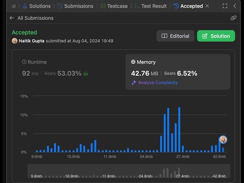Click the avatar marker on the chart
Screen dimensions: 244x183
point(223,140)
